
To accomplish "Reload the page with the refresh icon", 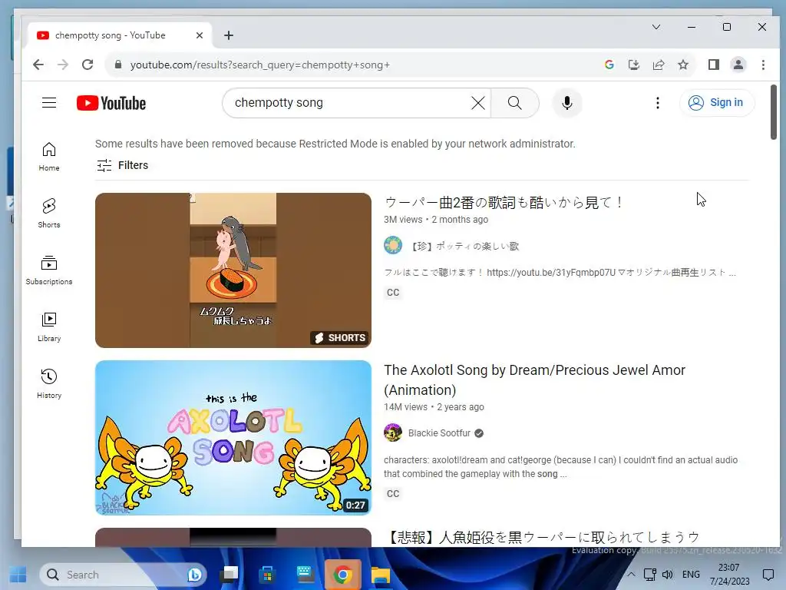I will pos(88,65).
